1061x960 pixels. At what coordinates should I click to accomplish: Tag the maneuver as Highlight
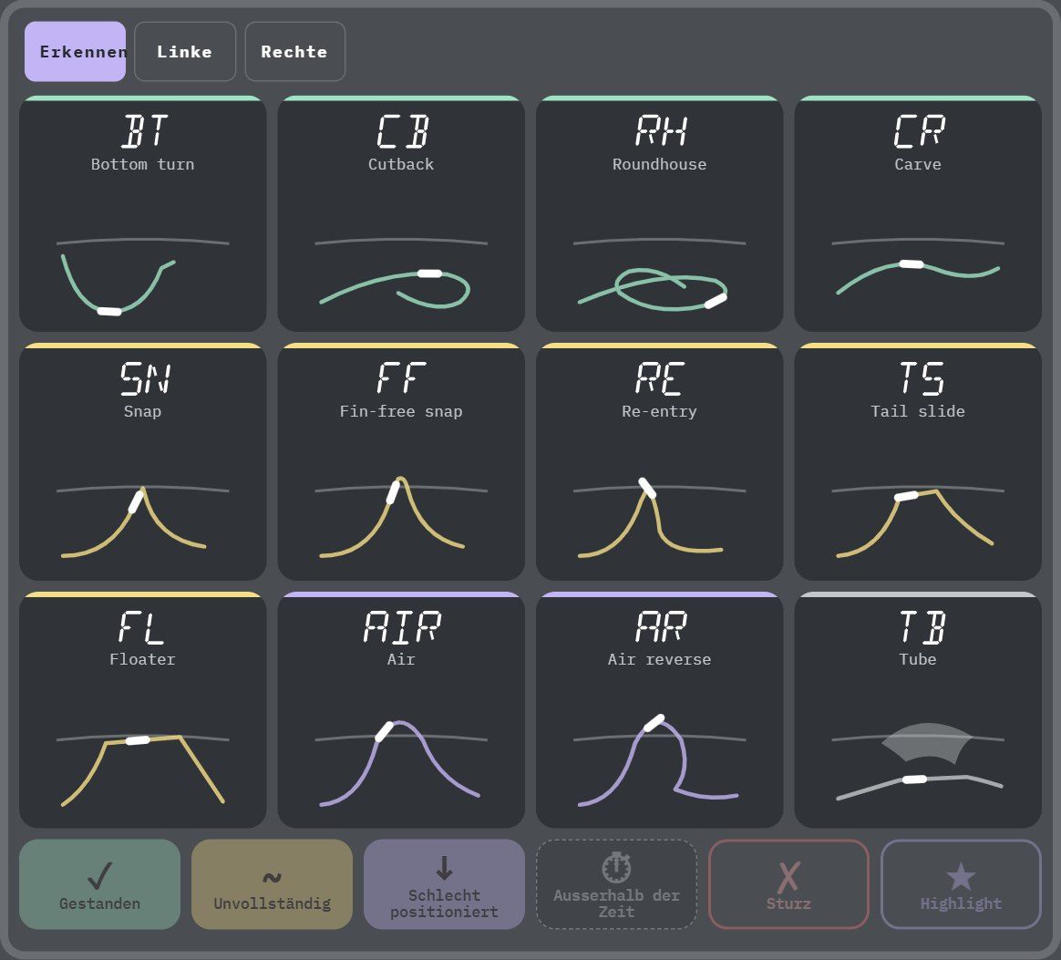coord(961,884)
